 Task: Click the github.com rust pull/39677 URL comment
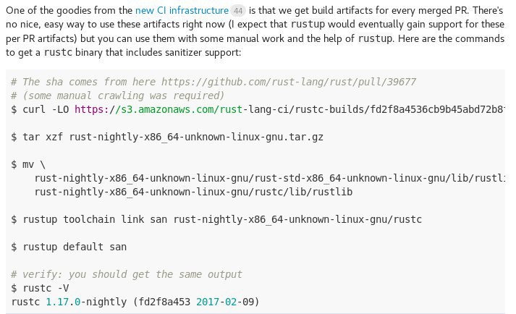289,82
